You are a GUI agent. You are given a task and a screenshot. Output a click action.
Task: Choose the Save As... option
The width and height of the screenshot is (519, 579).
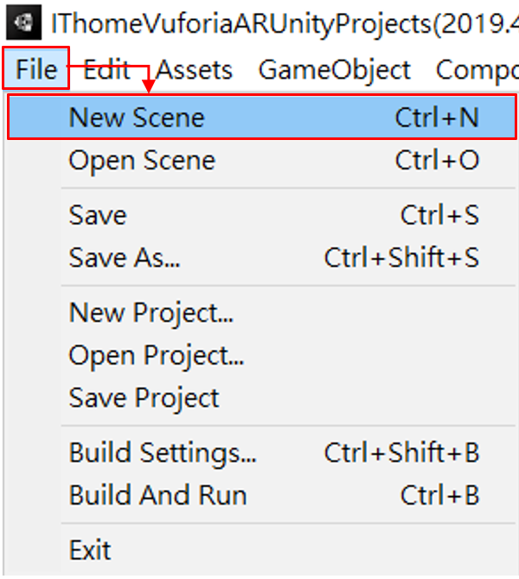point(125,258)
